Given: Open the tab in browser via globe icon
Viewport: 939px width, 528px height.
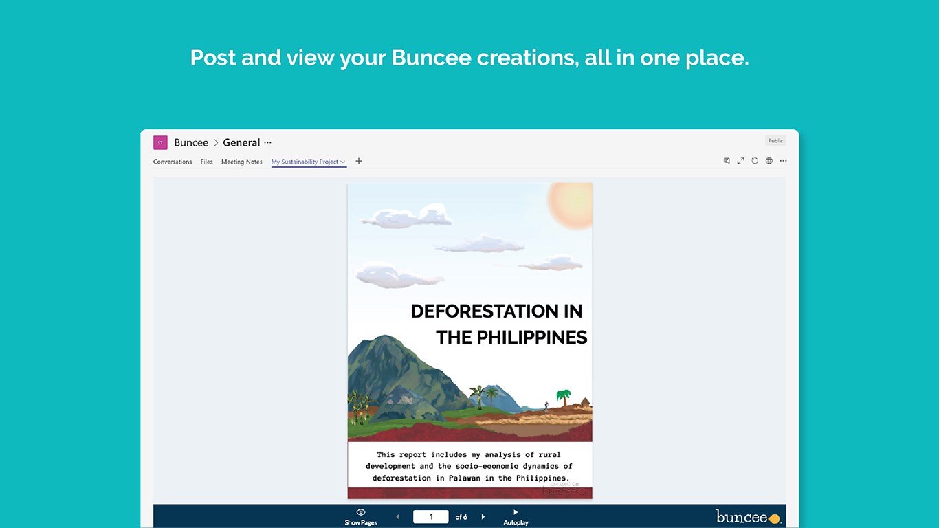Looking at the screenshot, I should click(769, 161).
